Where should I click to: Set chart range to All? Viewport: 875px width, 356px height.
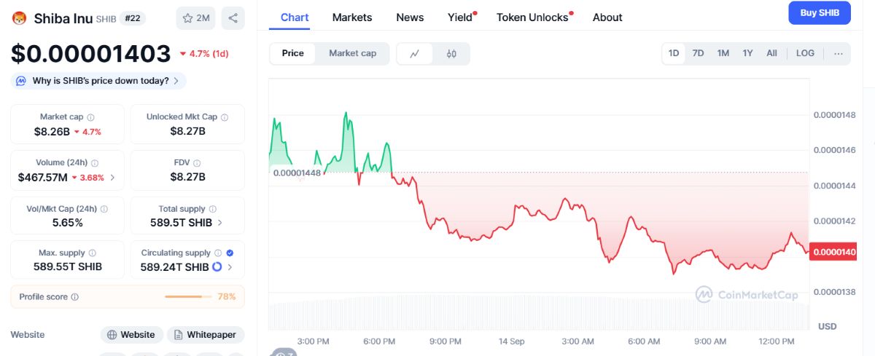coord(771,53)
